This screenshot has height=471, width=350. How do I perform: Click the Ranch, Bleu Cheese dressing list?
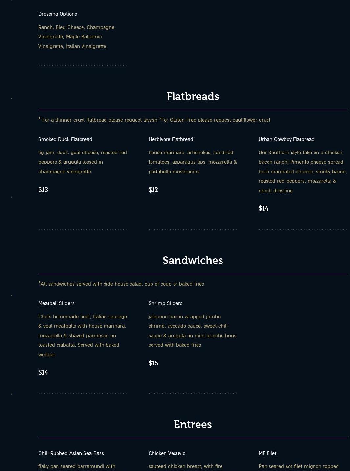[x=76, y=37]
